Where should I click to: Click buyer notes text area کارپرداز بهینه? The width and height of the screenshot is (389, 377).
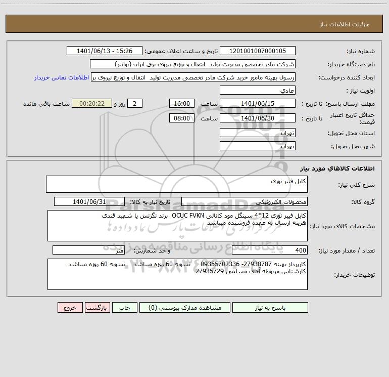pyautogui.click(x=177, y=274)
